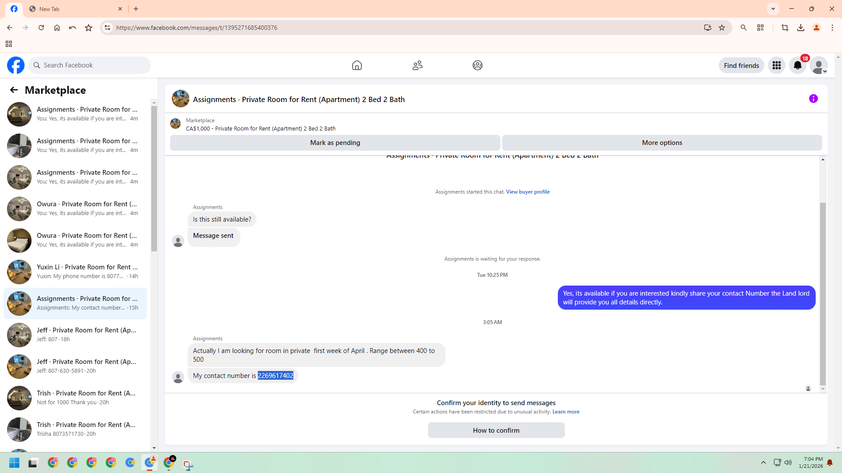Expand the account profile dropdown
842x473 pixels.
(x=818, y=65)
